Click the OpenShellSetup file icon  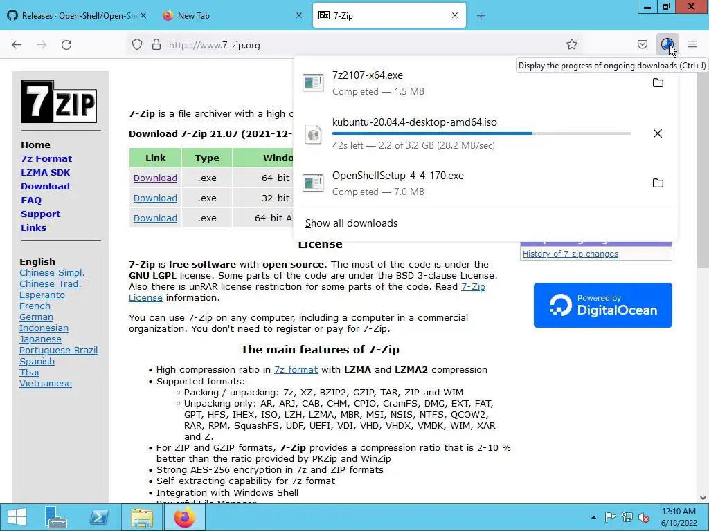(x=313, y=183)
